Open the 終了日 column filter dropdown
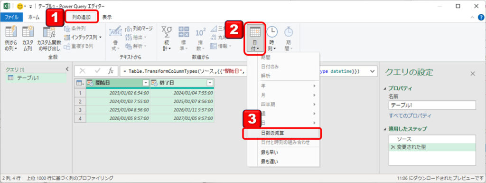The image size is (486, 183). pos(210,83)
